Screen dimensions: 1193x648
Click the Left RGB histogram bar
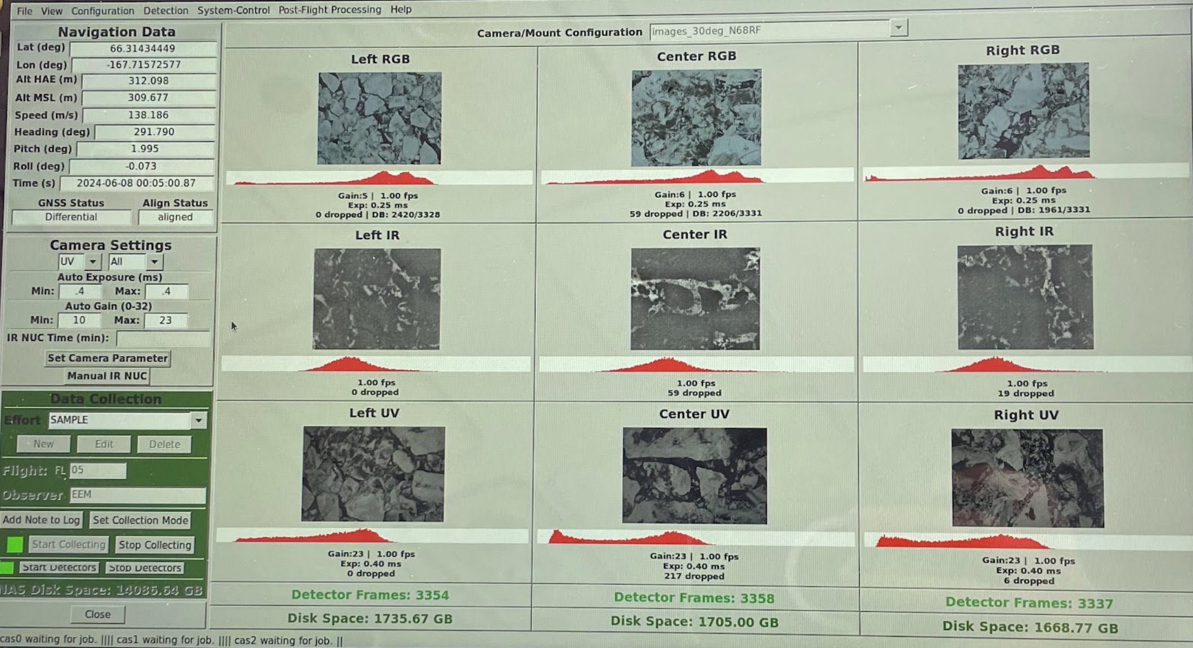tap(379, 178)
